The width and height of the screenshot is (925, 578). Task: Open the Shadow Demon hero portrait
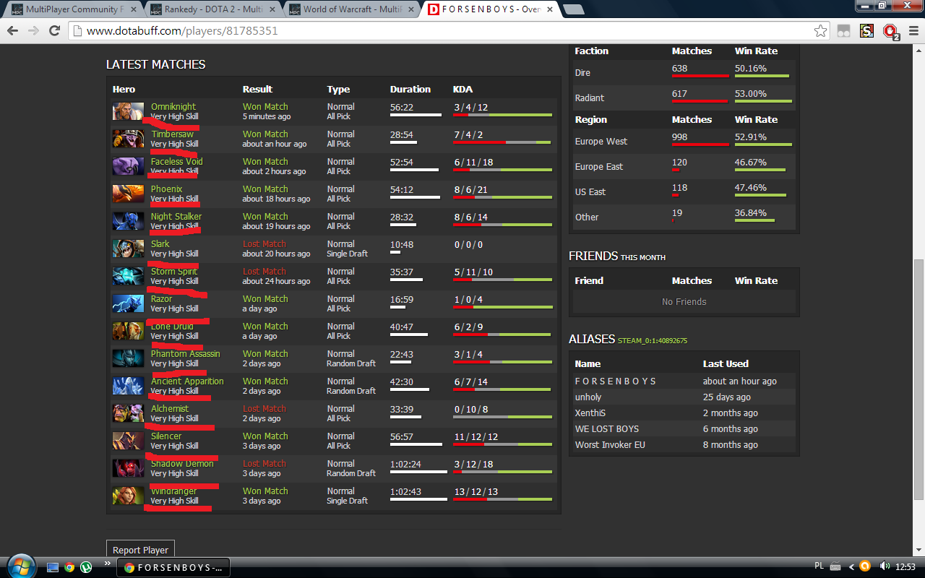[128, 469]
